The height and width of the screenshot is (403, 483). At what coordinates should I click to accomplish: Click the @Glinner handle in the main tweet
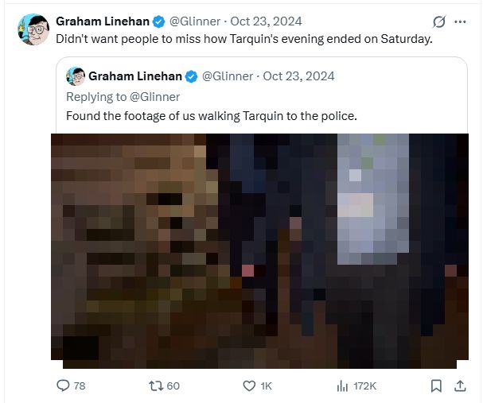(195, 21)
